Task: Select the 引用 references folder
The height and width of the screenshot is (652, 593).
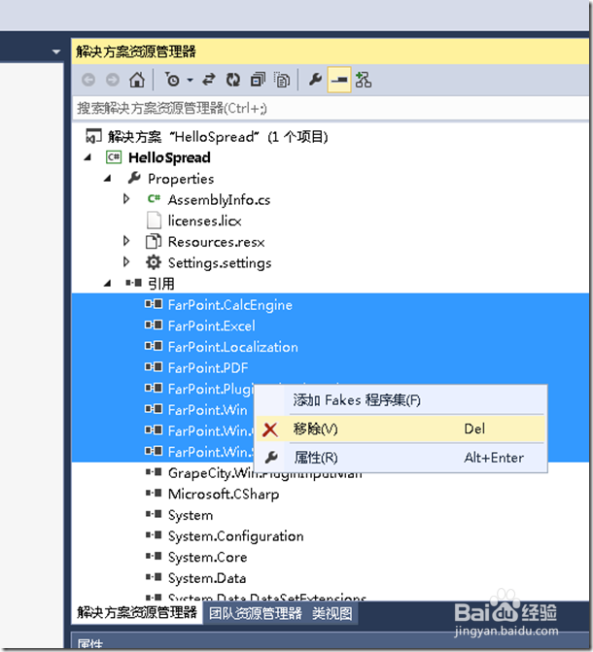Action: (x=161, y=284)
